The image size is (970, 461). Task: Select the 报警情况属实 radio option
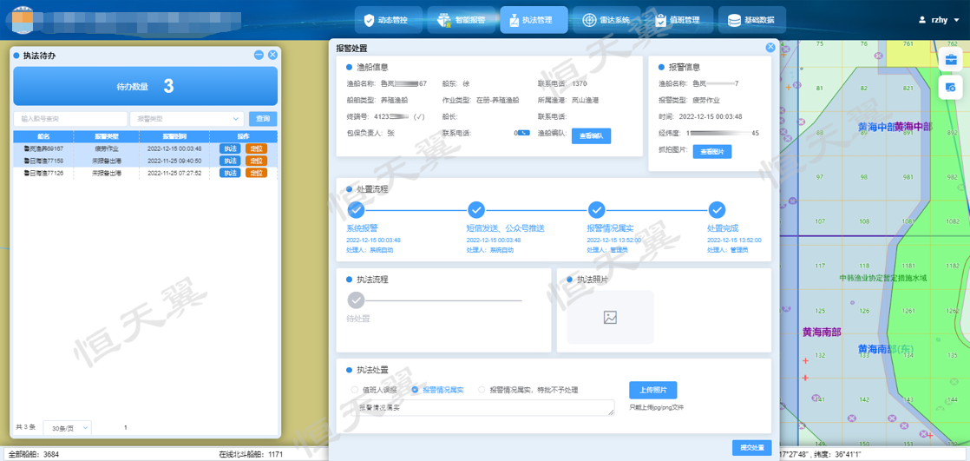coord(415,390)
